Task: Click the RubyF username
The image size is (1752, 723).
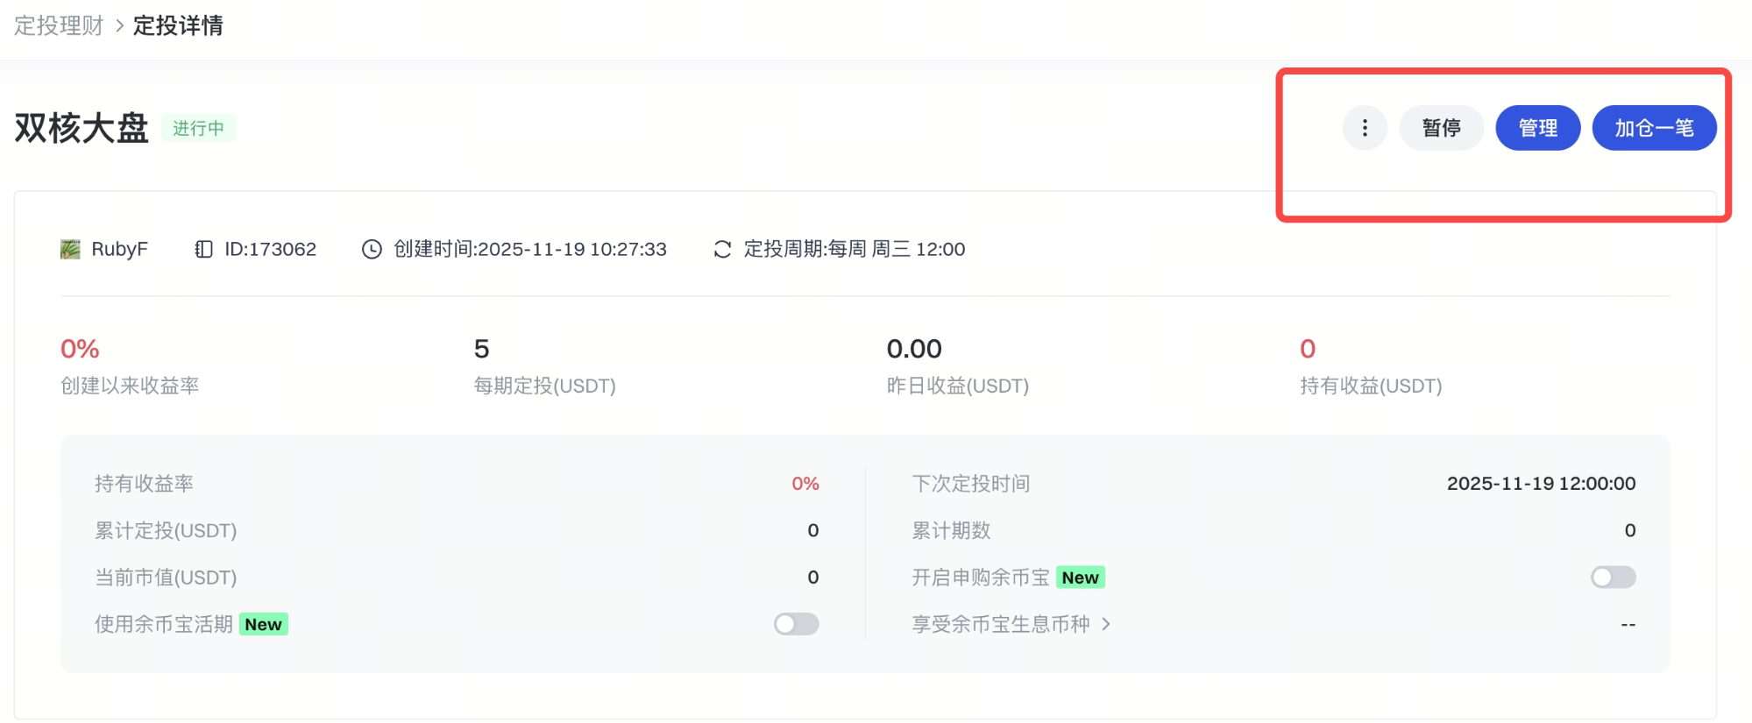Action: coord(119,250)
